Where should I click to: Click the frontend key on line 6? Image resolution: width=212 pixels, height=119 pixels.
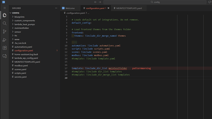tap(77, 33)
